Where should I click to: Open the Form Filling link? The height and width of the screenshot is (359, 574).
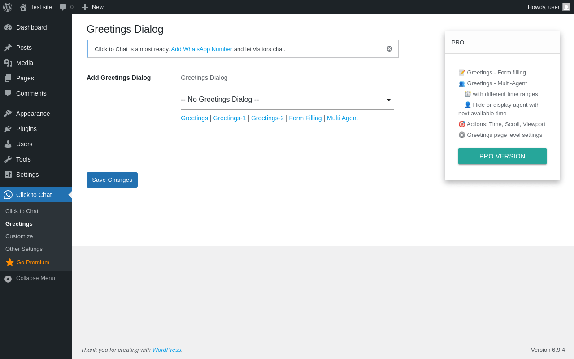click(x=305, y=118)
